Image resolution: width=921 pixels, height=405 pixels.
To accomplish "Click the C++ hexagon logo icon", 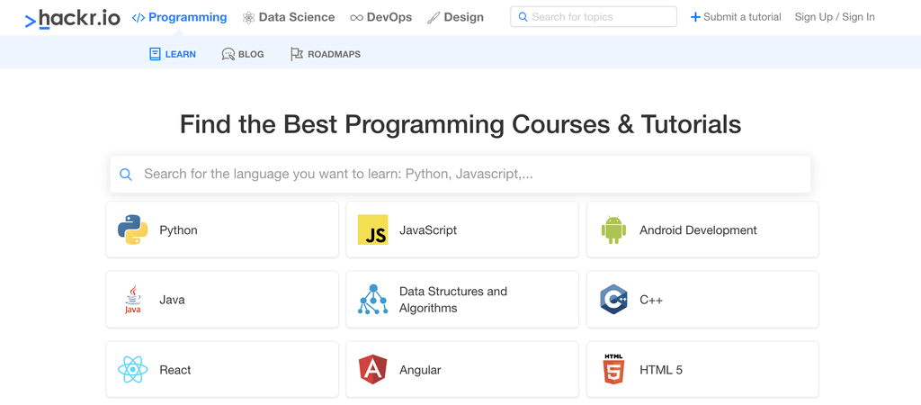I will pyautogui.click(x=613, y=300).
